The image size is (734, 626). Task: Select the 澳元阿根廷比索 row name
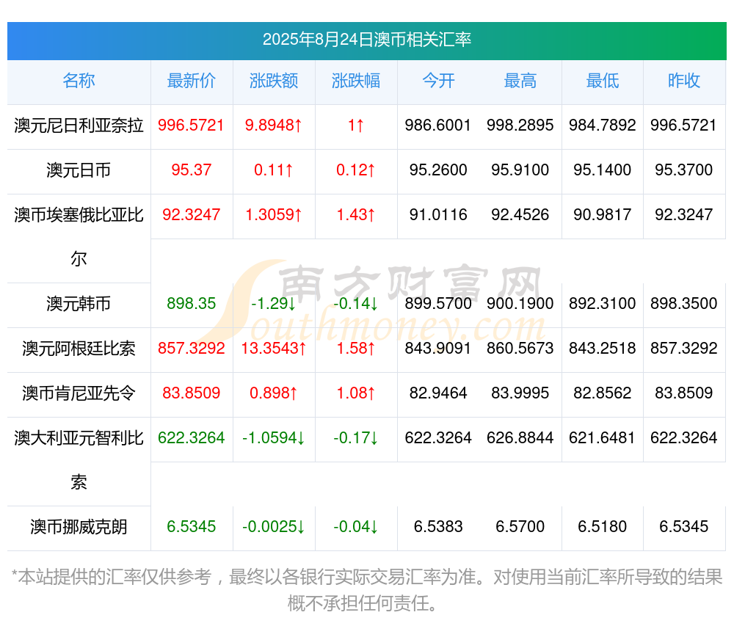pyautogui.click(x=79, y=349)
